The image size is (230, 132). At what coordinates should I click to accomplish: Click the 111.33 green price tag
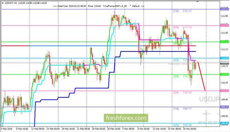pos(225,42)
